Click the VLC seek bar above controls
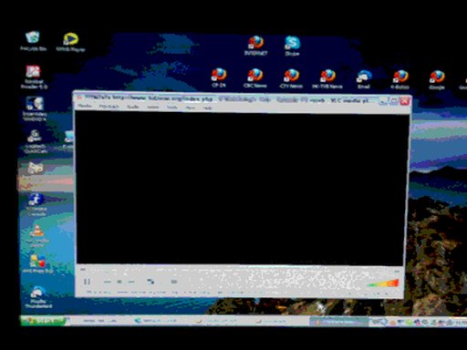 (x=240, y=270)
